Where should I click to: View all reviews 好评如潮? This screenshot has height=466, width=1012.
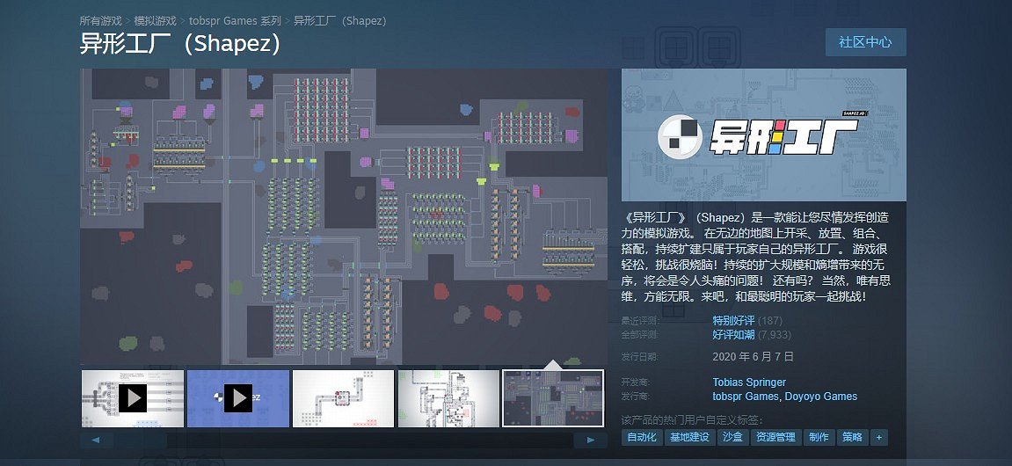point(733,335)
